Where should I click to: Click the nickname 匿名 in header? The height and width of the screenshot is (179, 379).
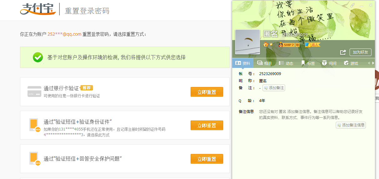click(x=271, y=34)
